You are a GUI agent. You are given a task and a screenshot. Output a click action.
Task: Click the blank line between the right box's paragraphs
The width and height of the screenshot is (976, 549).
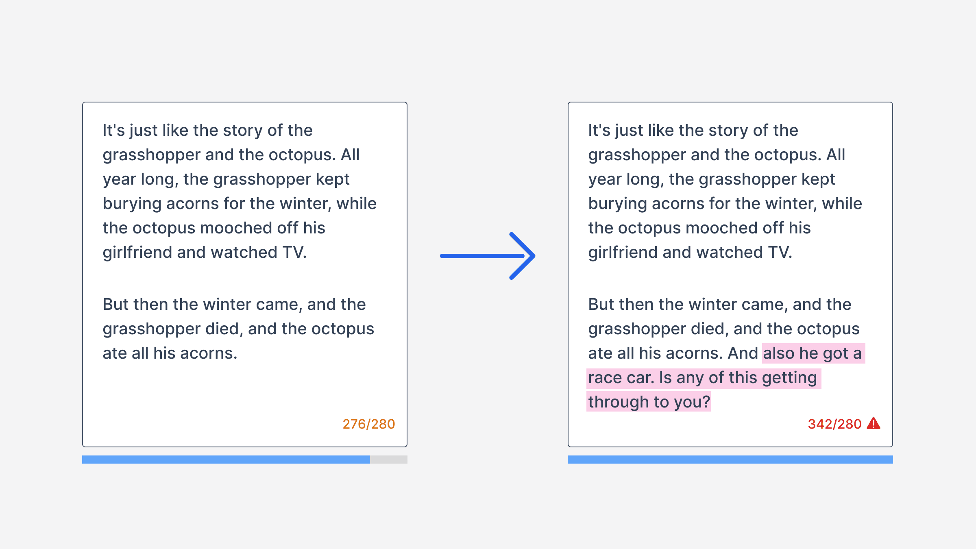pos(730,279)
